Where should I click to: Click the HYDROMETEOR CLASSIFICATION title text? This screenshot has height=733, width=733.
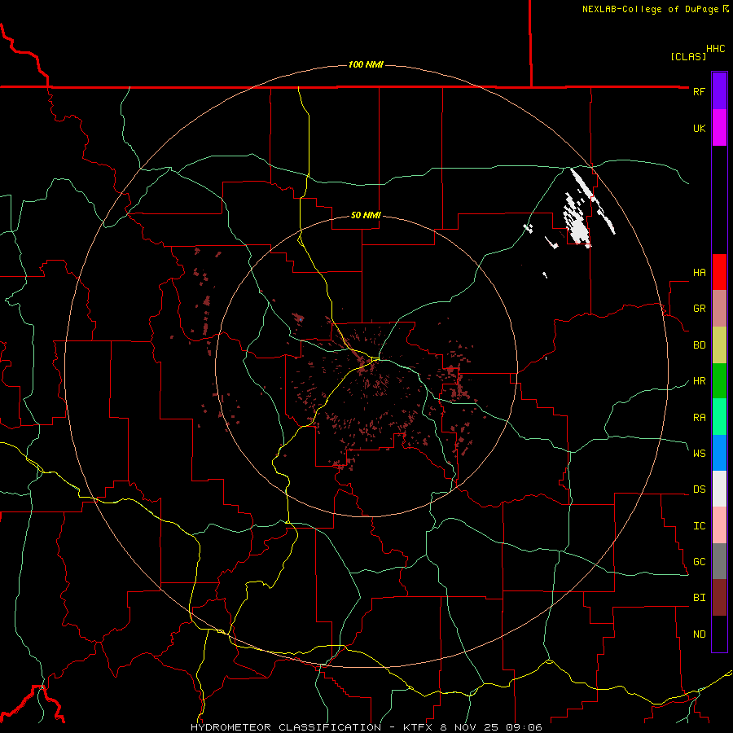(x=286, y=727)
